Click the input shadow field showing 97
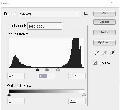This screenshot has height=110, width=120. (16, 76)
